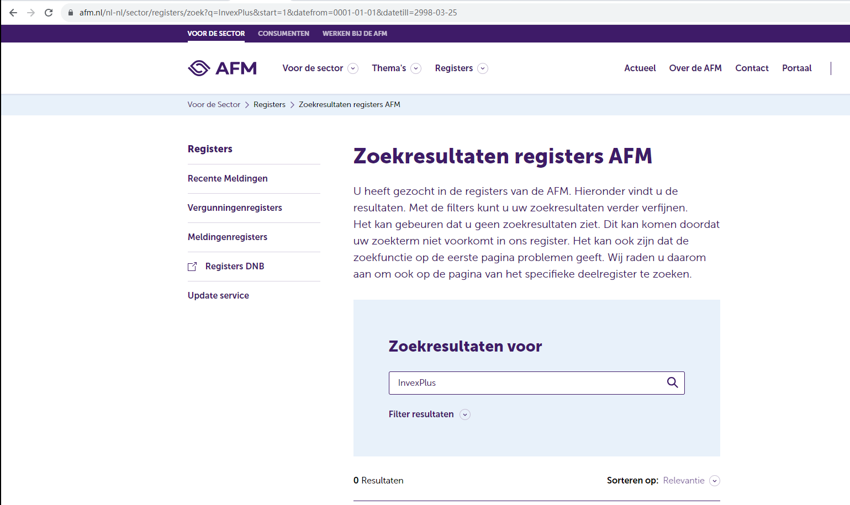Screen dimensions: 850x505
Task: Open Recente Meldingen in sidebar
Action: [x=228, y=179]
